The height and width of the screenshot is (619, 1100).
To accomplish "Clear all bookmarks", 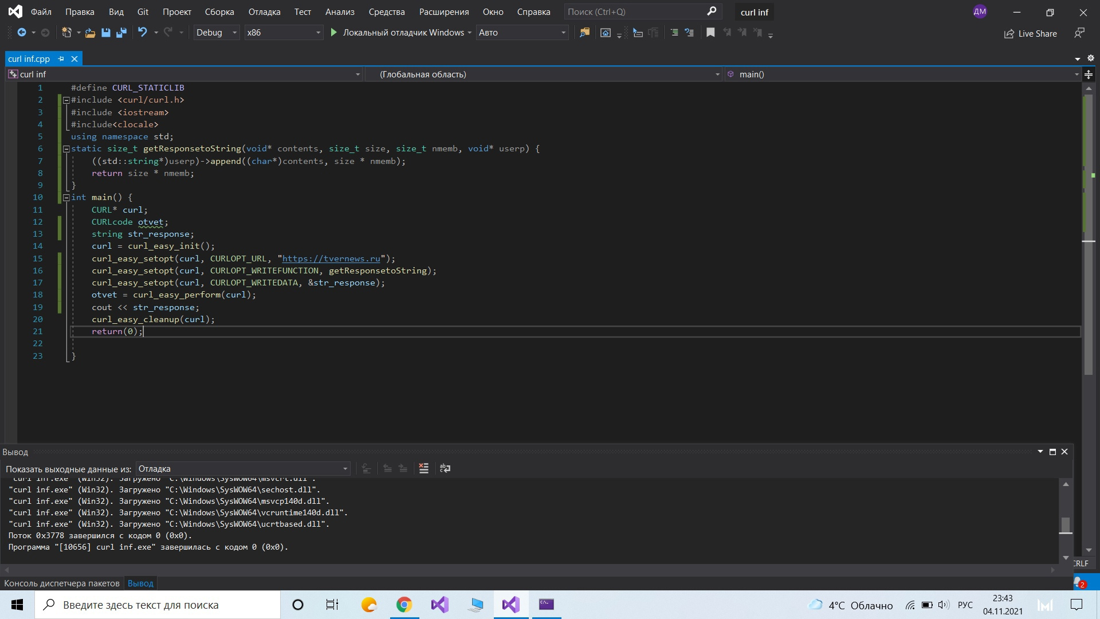I will 758,33.
